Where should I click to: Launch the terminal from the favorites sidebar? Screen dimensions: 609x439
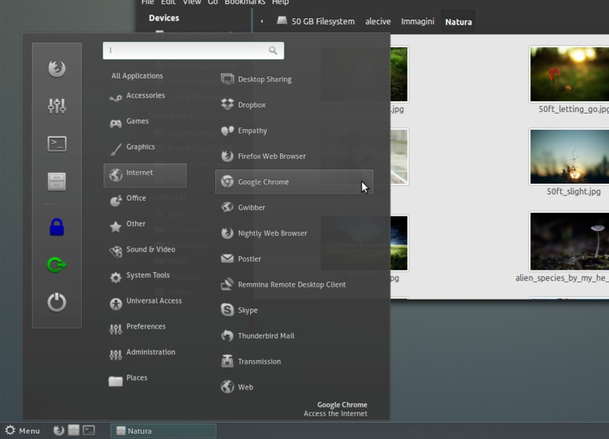56,144
